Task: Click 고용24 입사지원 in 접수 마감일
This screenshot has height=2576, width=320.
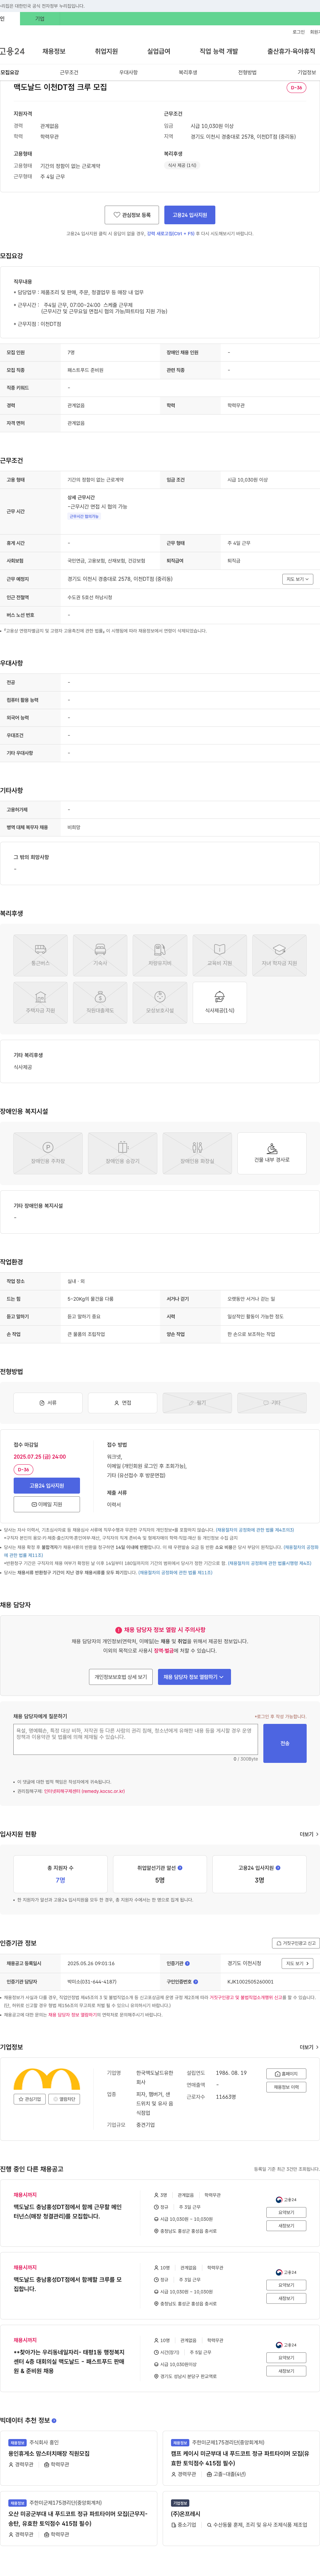Action: tap(47, 1486)
